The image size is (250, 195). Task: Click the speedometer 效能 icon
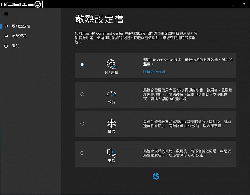[x=111, y=94]
